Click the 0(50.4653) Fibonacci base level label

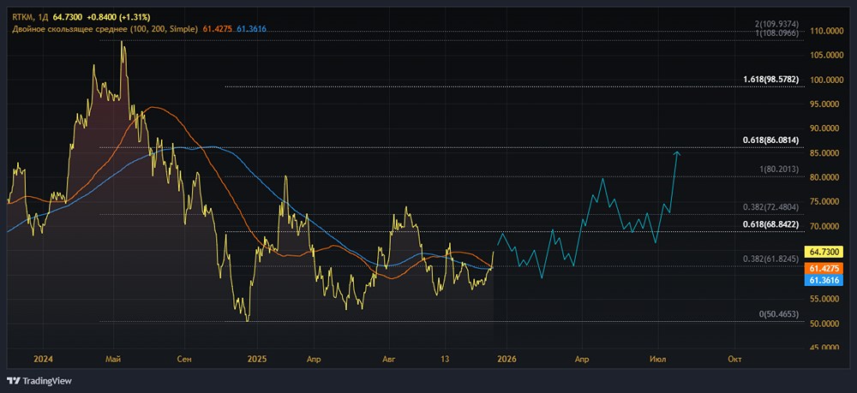779,315
